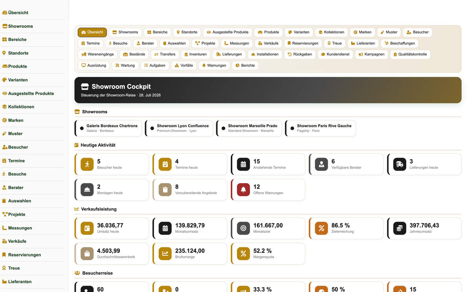Click the shopping bag icon on Durchschnittswarenkorb

point(87,254)
